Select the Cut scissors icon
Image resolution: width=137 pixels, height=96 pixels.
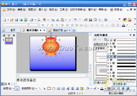coord(57,20)
